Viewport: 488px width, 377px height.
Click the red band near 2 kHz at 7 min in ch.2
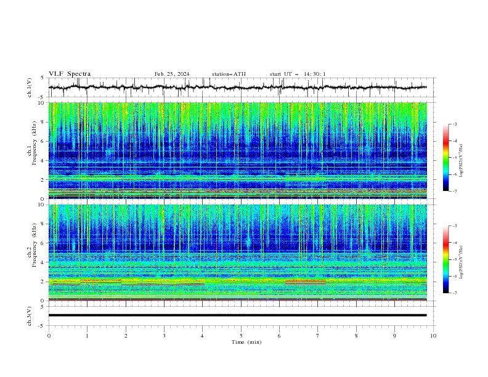click(x=306, y=281)
